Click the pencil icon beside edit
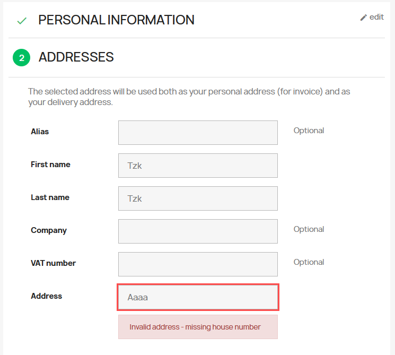Image resolution: width=395 pixels, height=355 pixels. [x=364, y=18]
